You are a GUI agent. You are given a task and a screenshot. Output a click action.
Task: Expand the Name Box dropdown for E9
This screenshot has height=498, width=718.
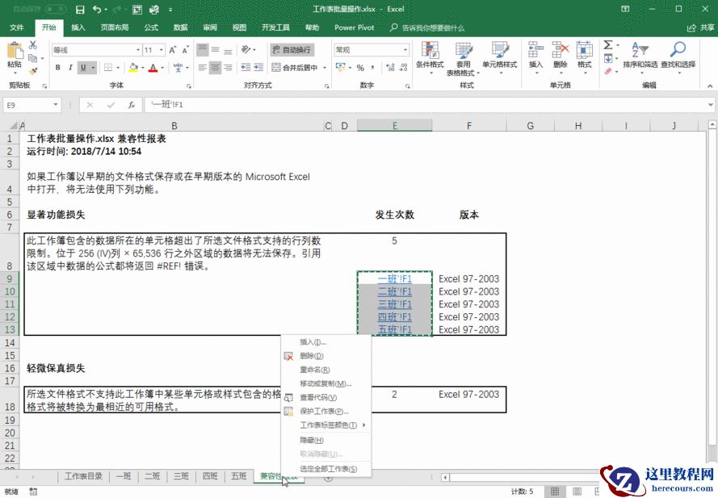tap(56, 105)
